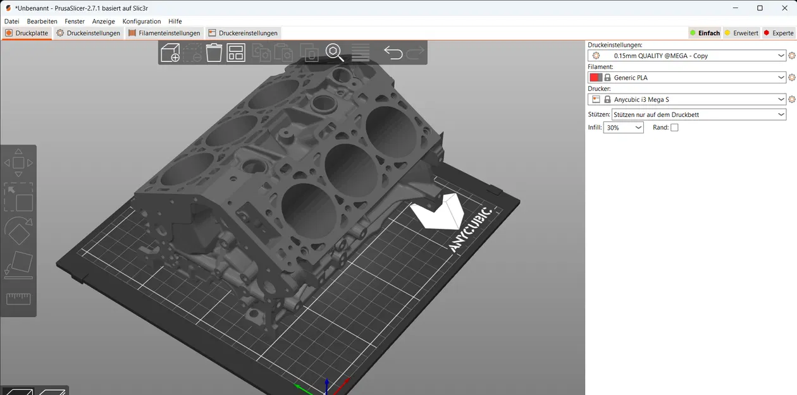Open the search tool in the toolbar

tap(335, 53)
